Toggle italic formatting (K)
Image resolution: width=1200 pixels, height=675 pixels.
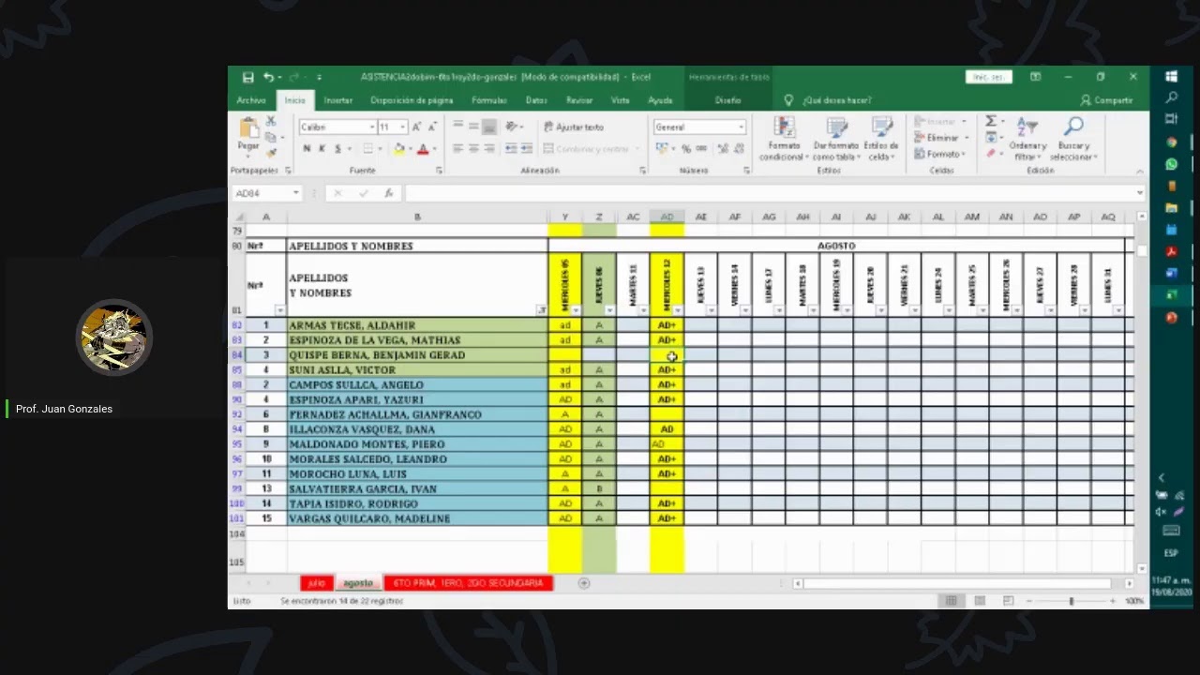coord(322,149)
